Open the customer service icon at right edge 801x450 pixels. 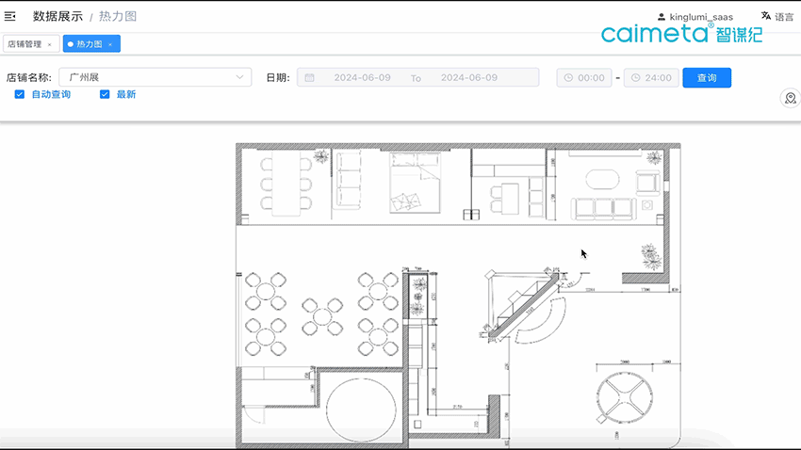[791, 98]
